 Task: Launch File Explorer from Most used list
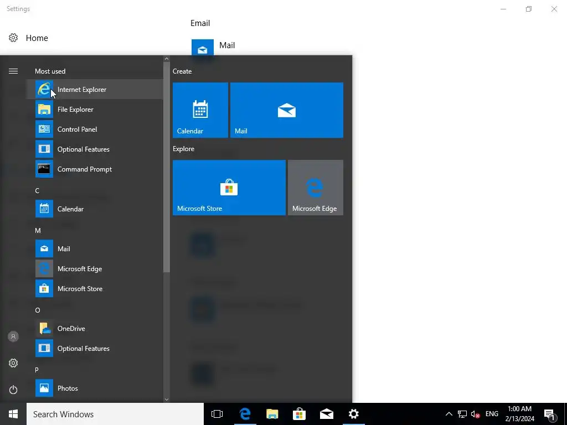pyautogui.click(x=95, y=109)
